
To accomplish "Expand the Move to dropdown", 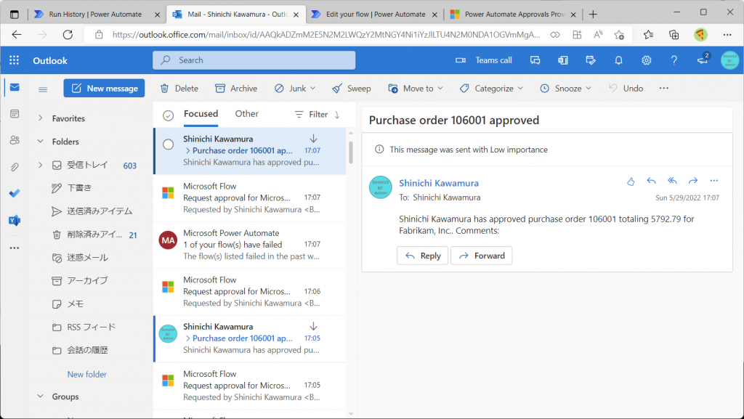I will tap(440, 89).
